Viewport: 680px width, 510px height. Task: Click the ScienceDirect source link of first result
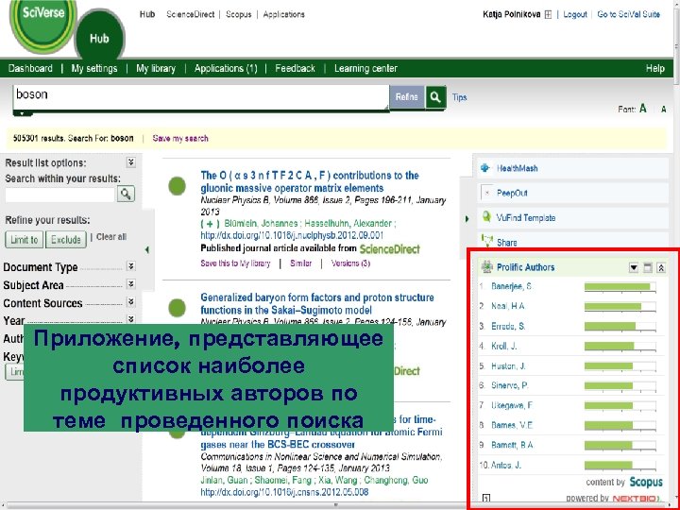tap(389, 249)
